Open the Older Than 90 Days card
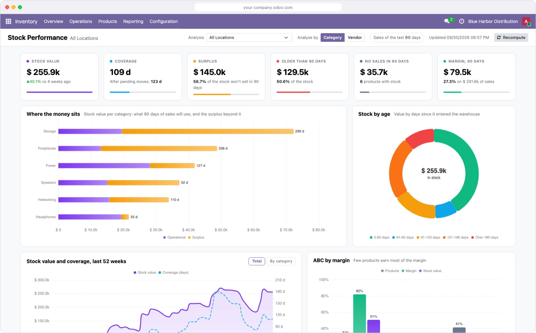This screenshot has width=536, height=333. click(x=310, y=77)
